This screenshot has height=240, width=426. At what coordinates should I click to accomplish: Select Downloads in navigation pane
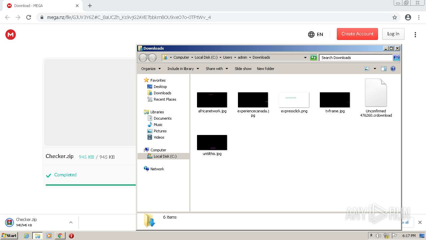pos(159,93)
